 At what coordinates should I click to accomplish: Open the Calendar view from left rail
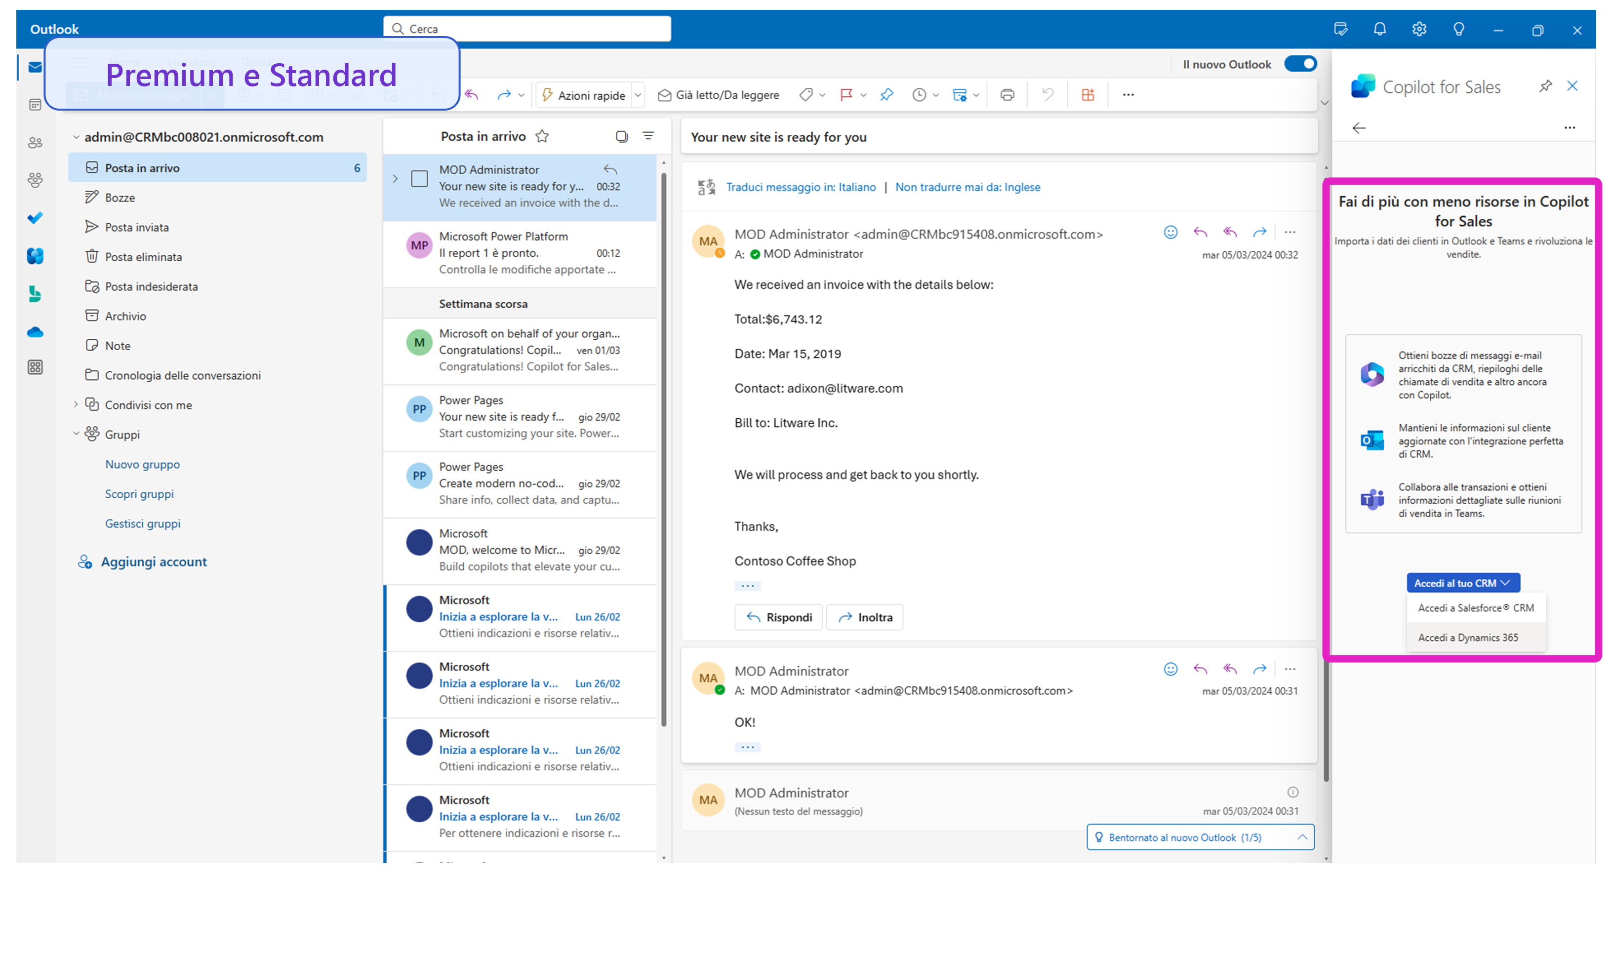(35, 104)
